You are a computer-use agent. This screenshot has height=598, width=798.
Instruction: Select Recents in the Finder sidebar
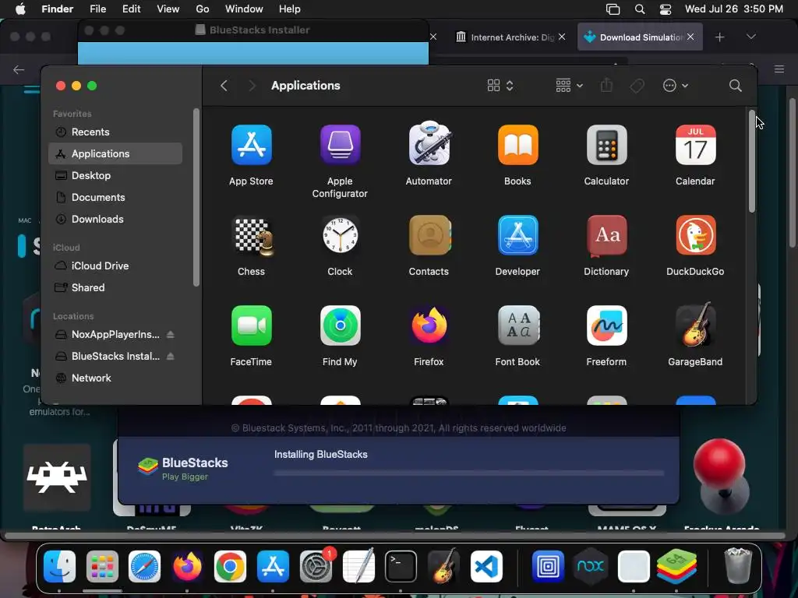tap(115, 132)
